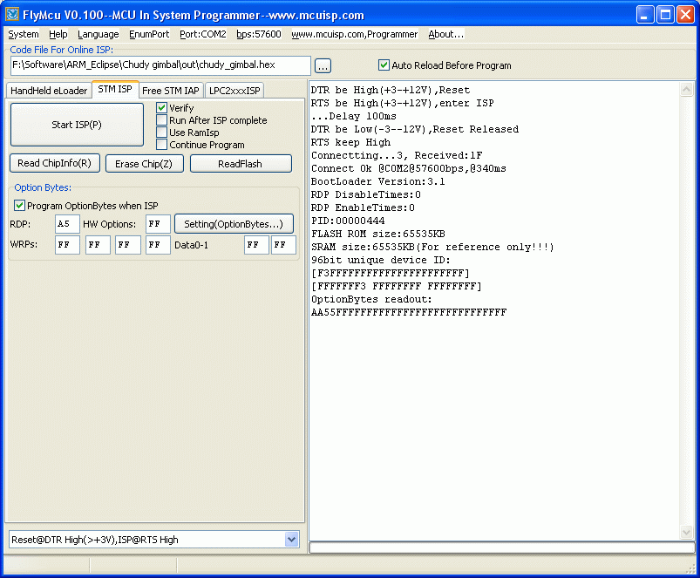
Task: Enable Run After ISP complete
Action: tap(161, 120)
